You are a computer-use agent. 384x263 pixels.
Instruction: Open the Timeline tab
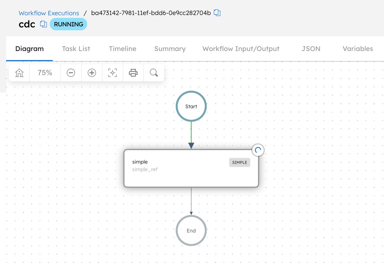coord(123,49)
